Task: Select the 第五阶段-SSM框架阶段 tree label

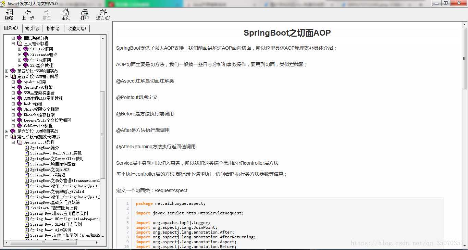Action: tap(38, 76)
